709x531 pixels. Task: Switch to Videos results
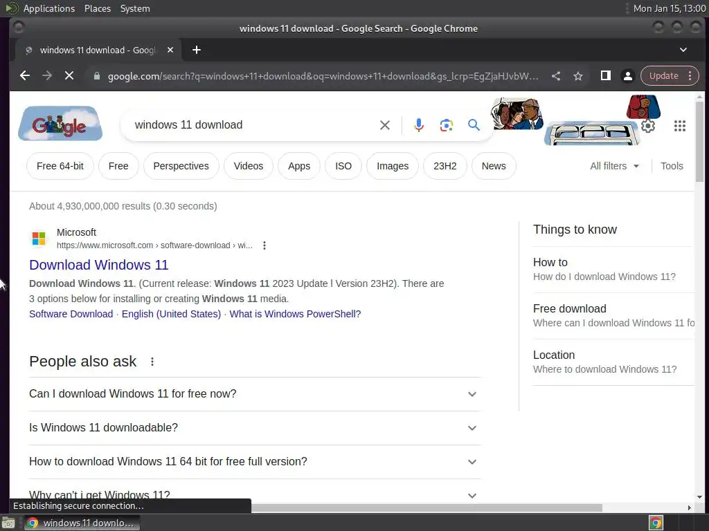click(249, 166)
